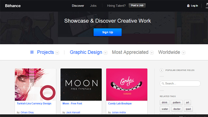Expand the Most Appreciated dropdown arrow
Viewport: 208px width, 117px height.
(152, 53)
